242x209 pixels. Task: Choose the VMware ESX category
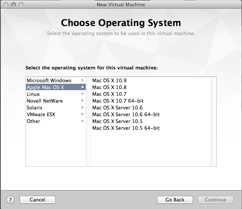coord(56,114)
